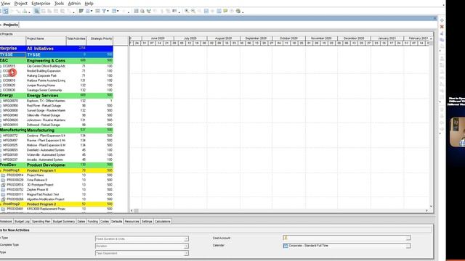Screen dimensions: 465x261
Task: Open the Percent Complete Type Duration dropdown
Action: click(186, 246)
